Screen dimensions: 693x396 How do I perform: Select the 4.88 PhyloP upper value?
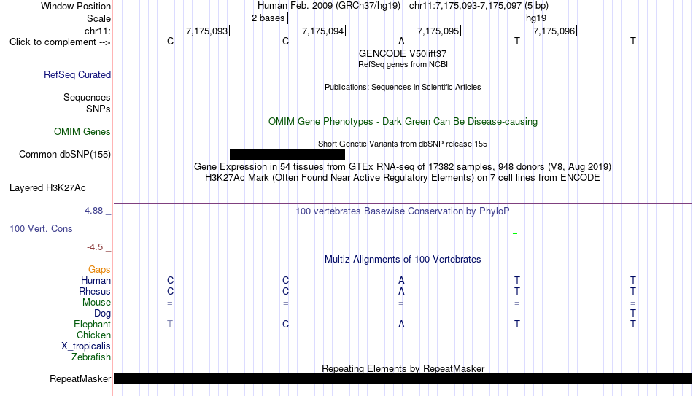tap(93, 211)
